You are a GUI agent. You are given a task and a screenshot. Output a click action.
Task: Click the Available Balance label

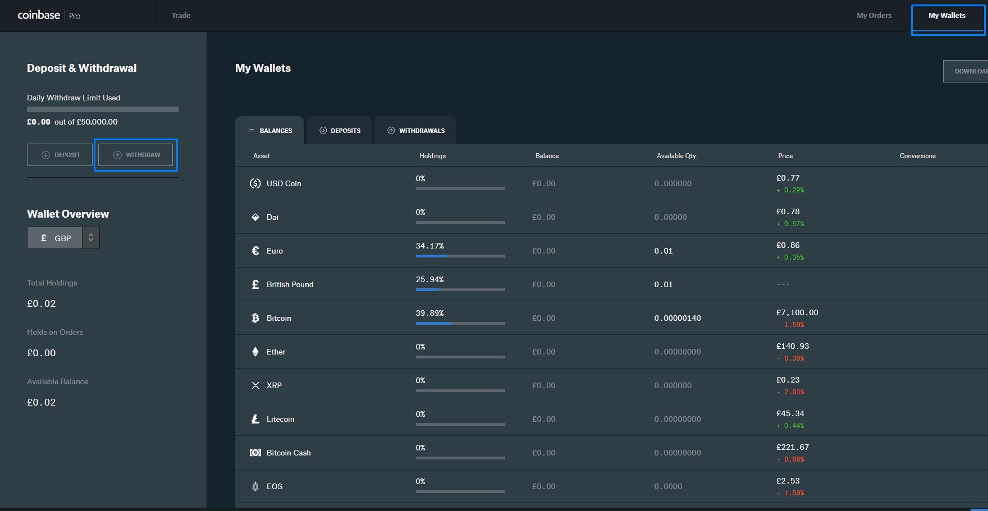pyautogui.click(x=57, y=381)
